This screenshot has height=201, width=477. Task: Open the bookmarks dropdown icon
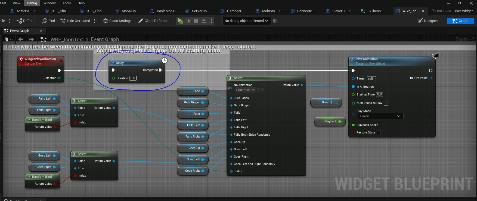click(9, 40)
